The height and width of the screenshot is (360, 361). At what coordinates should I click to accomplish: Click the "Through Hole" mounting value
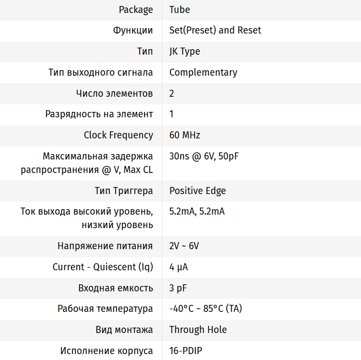tap(198, 330)
